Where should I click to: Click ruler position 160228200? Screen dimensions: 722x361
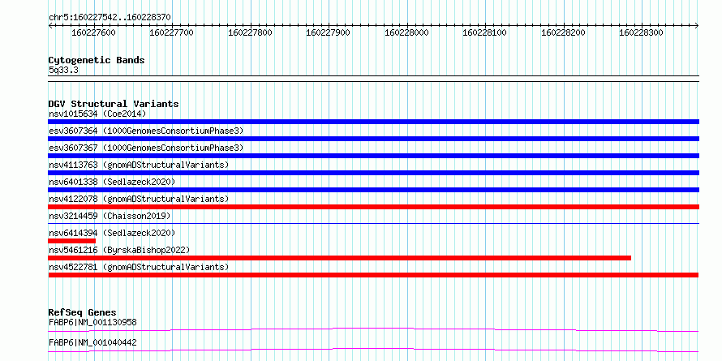tap(563, 32)
